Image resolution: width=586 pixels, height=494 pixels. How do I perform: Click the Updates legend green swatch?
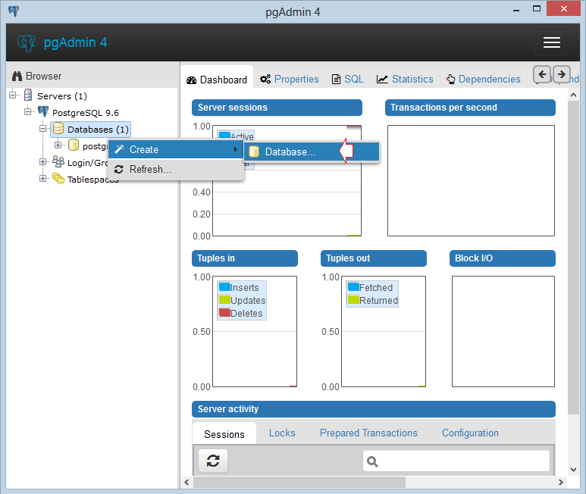(x=224, y=299)
